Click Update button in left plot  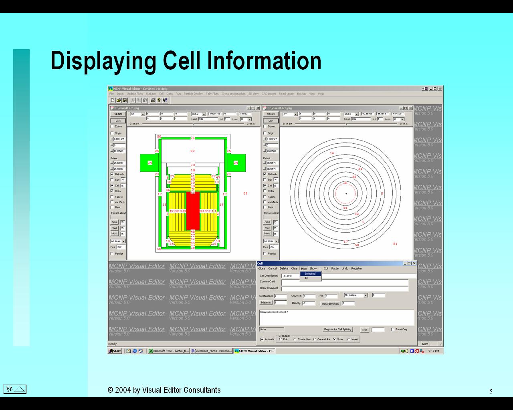pos(118,114)
